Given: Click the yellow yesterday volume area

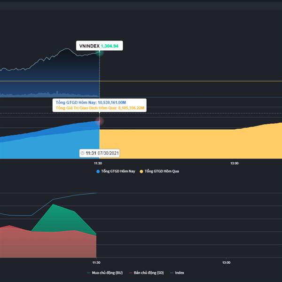Looking at the screenshot, I should 191,144.
